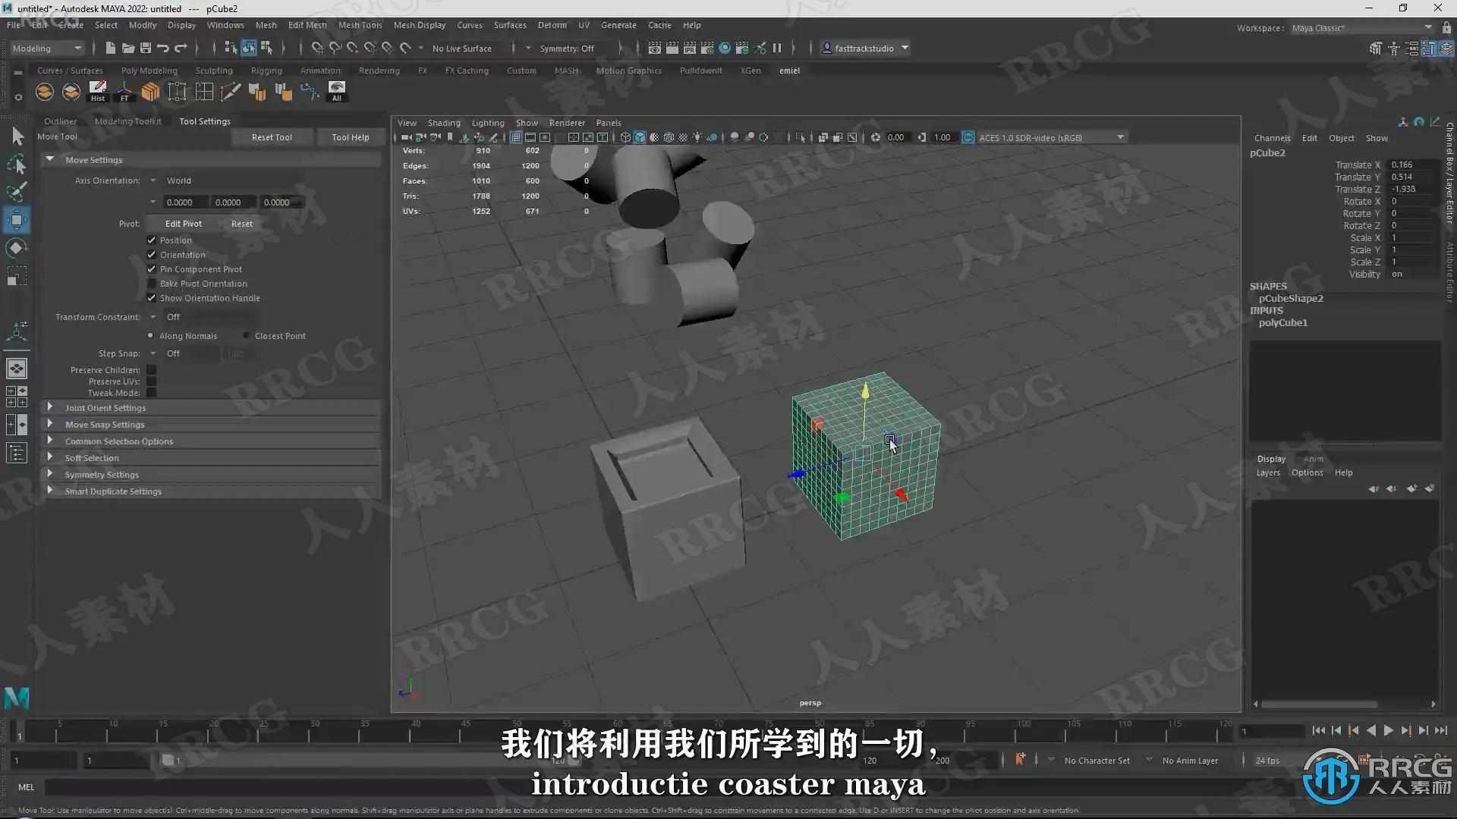Click the undo arrow in status line

[163, 48]
